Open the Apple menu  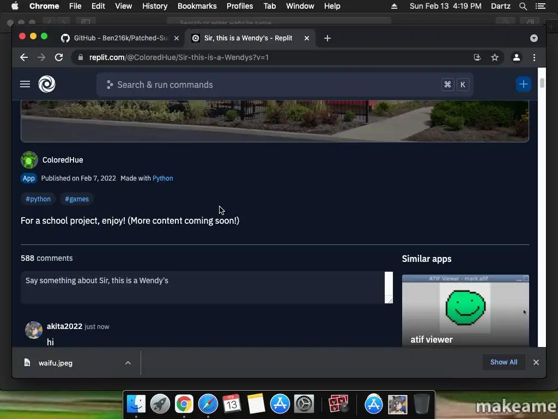click(x=15, y=6)
